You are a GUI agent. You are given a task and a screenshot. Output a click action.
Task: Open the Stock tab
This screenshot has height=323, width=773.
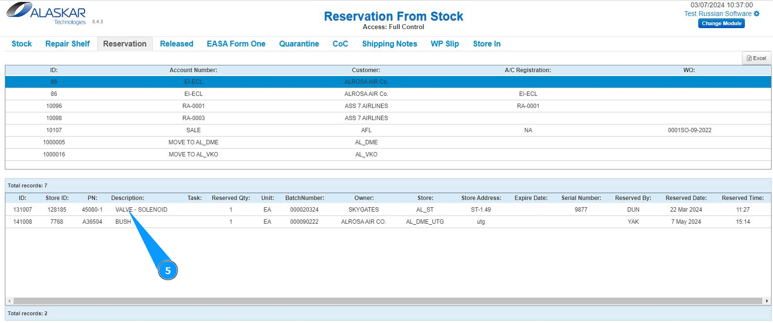coord(22,44)
